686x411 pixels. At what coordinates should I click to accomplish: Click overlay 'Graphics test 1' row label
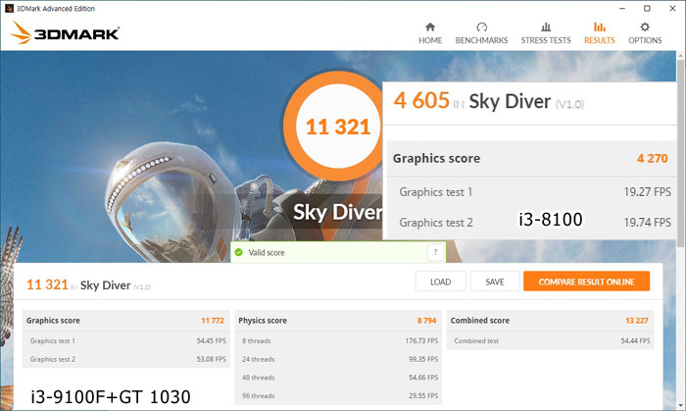coord(436,192)
